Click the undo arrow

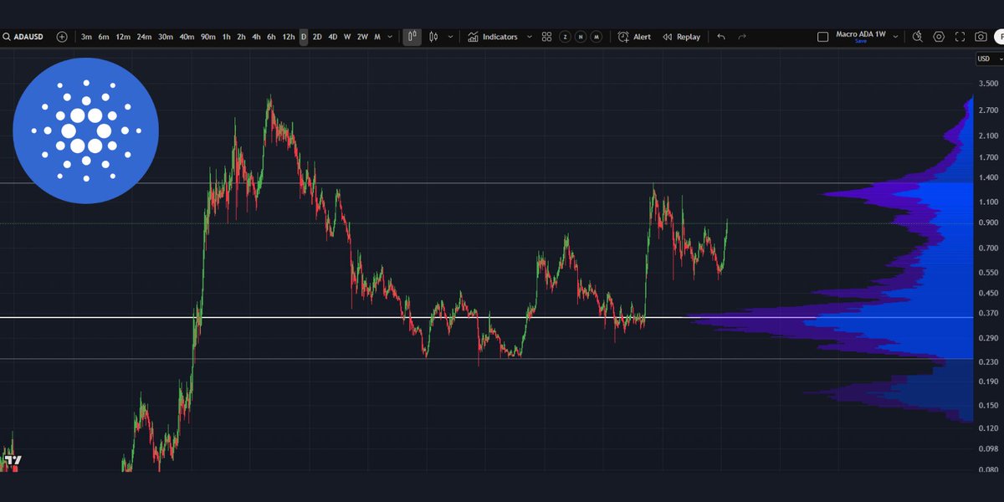(x=721, y=37)
